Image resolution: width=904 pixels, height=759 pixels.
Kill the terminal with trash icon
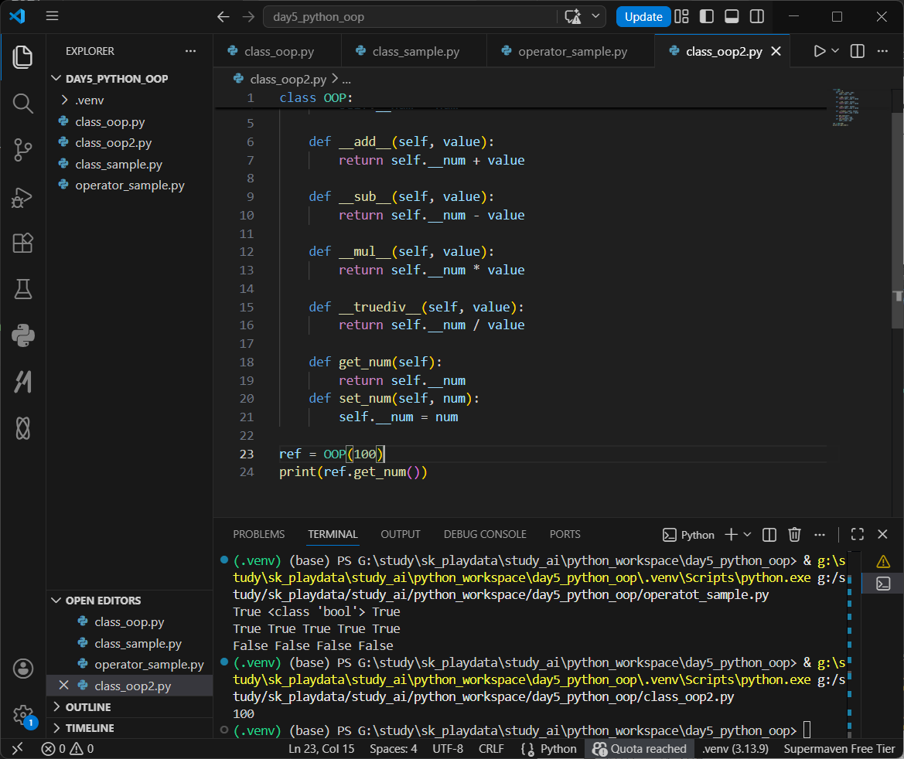point(794,534)
